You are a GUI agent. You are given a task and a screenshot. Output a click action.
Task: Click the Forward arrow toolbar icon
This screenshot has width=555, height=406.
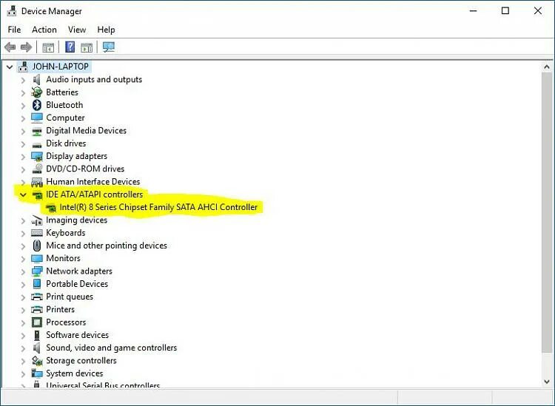(26, 47)
